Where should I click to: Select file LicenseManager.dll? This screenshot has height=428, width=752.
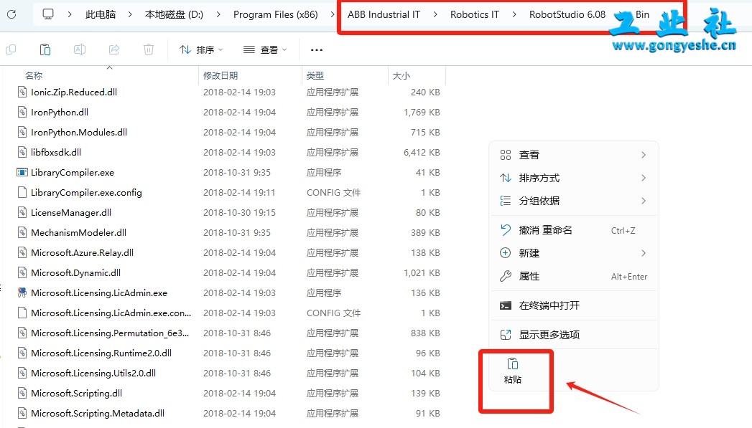[71, 212]
